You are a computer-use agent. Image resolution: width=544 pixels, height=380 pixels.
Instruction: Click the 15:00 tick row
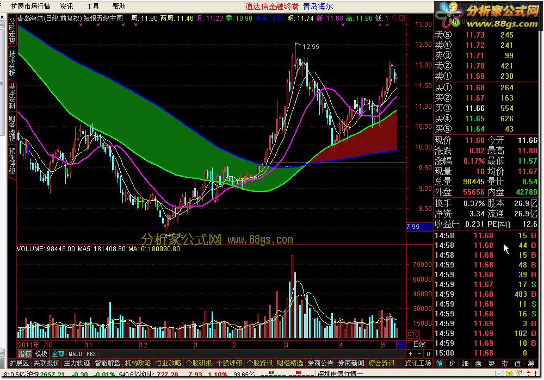click(486, 353)
